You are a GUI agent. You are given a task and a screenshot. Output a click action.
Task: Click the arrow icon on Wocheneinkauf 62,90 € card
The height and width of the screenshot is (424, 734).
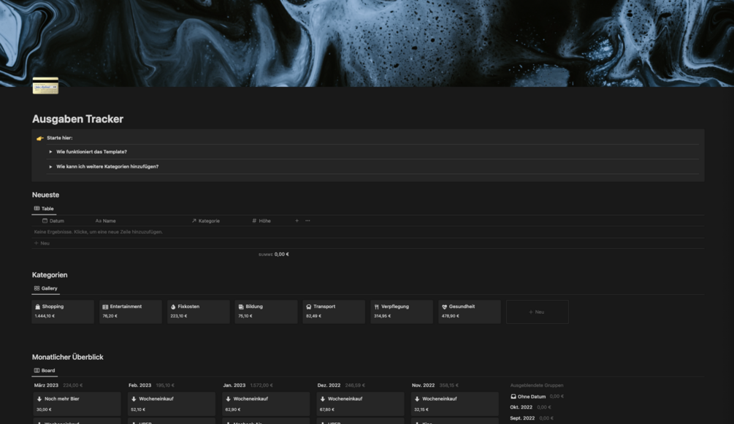point(229,398)
